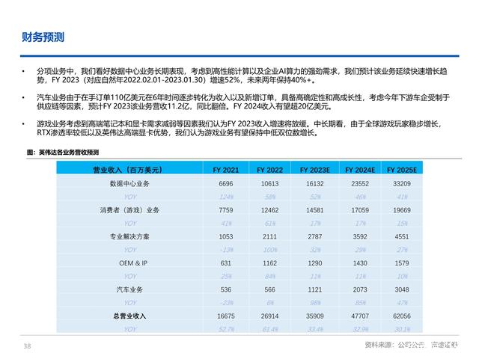The width and height of the screenshot is (479, 359).
Task: Click OEM & IP cell 1579
Action: click(x=402, y=263)
